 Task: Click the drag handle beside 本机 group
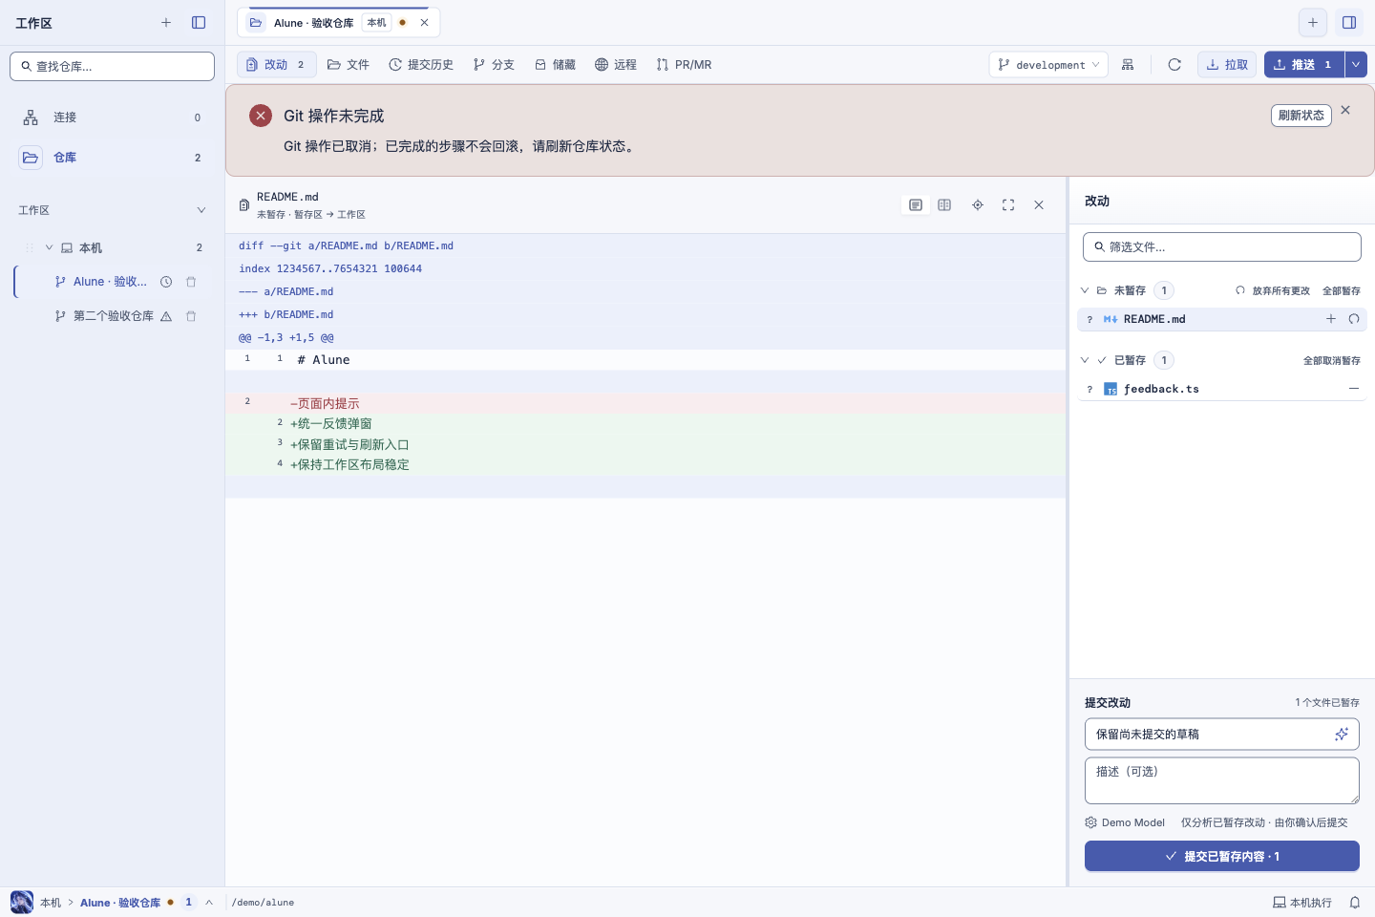[30, 247]
